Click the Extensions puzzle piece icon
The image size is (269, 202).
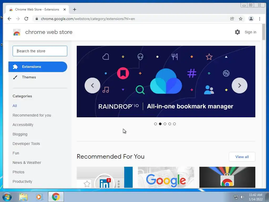coord(15,67)
